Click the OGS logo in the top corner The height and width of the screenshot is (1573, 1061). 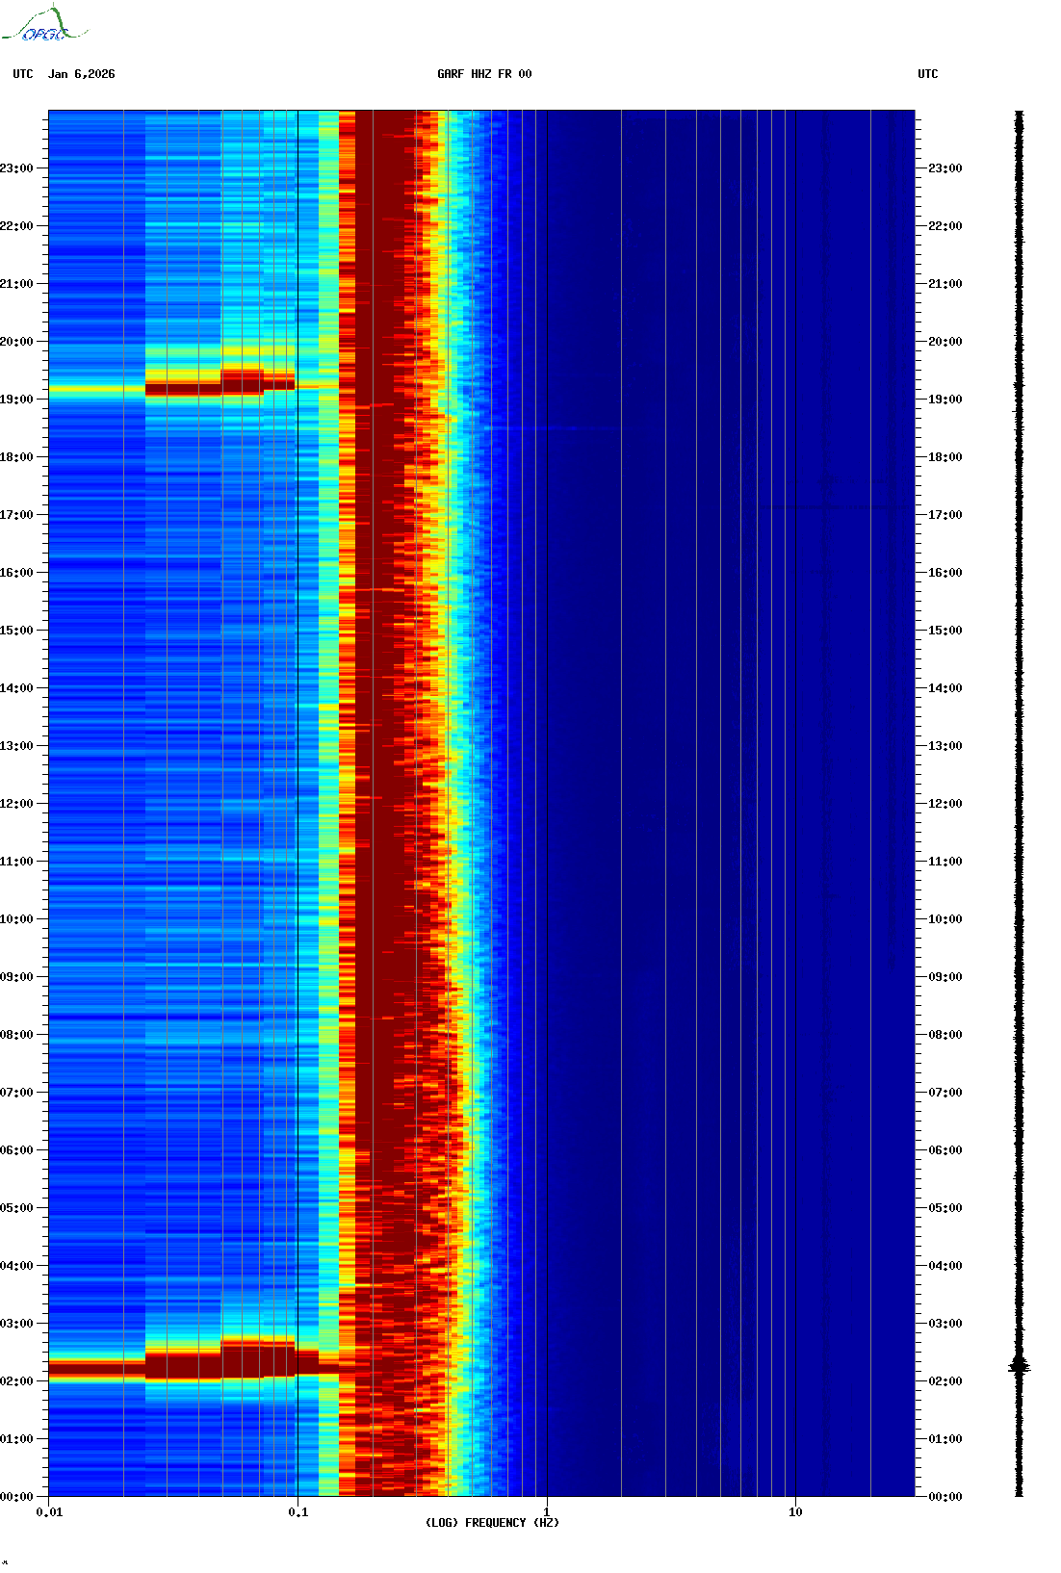coord(43,25)
